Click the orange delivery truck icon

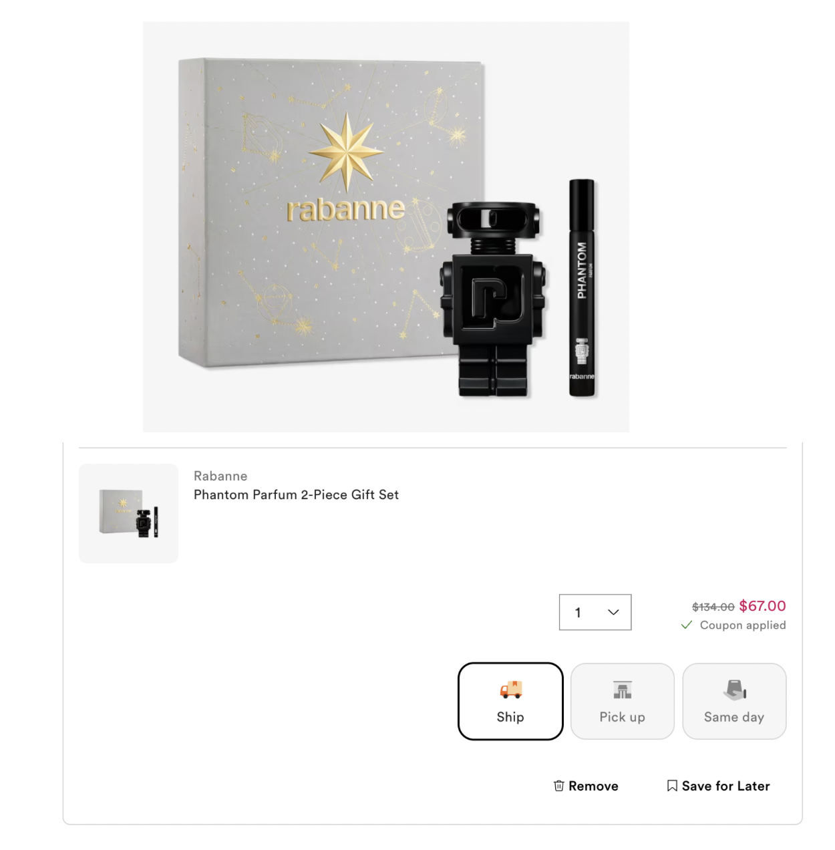(x=511, y=690)
